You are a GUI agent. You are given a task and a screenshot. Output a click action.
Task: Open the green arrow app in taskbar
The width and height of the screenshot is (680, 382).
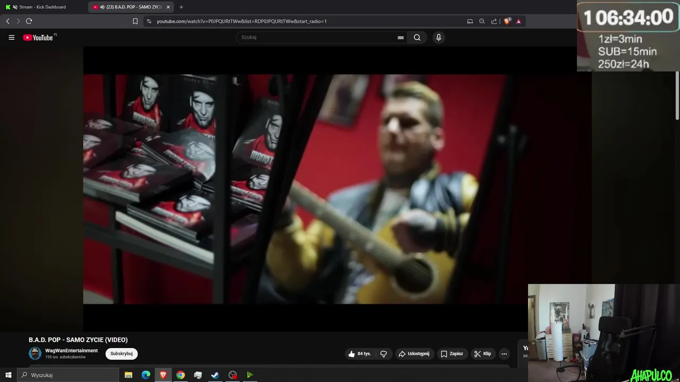(250, 375)
